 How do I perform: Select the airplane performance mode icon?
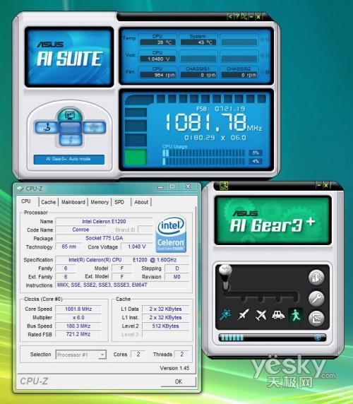(261, 315)
